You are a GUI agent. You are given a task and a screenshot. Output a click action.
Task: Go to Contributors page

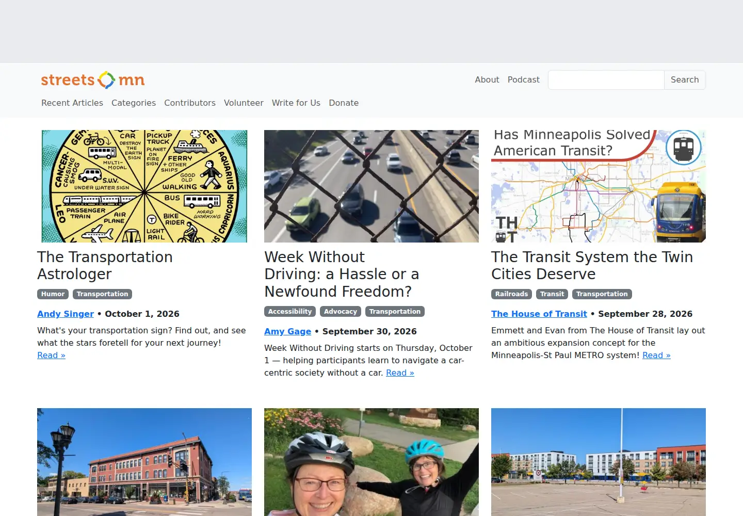190,103
